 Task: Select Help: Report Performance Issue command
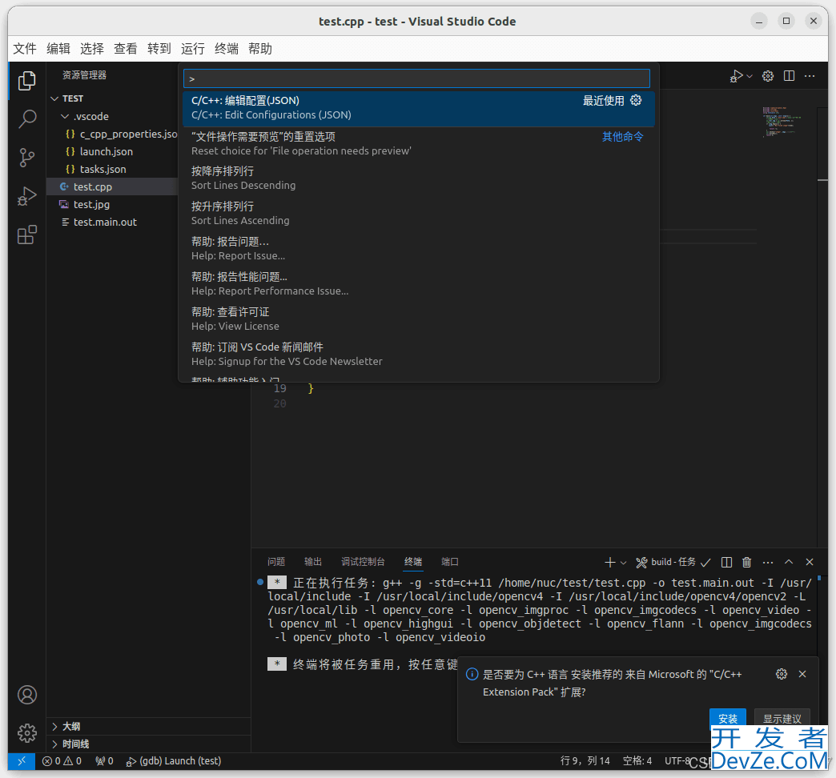pyautogui.click(x=419, y=283)
